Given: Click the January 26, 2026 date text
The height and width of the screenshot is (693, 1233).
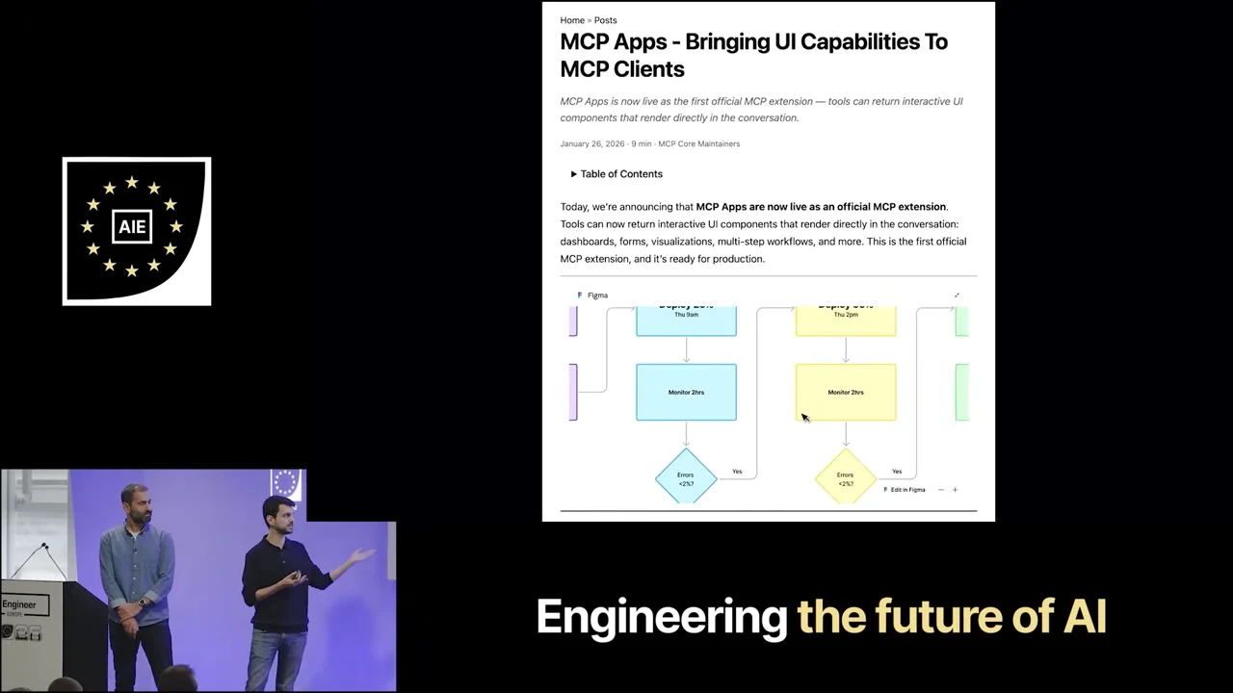Looking at the screenshot, I should [x=592, y=144].
